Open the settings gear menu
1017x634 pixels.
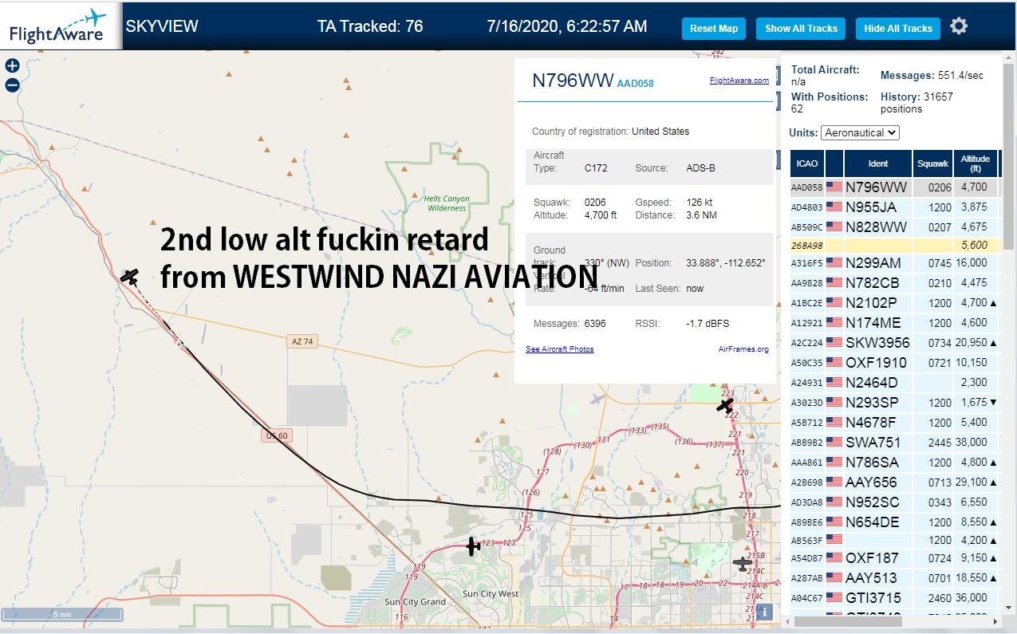pos(959,26)
